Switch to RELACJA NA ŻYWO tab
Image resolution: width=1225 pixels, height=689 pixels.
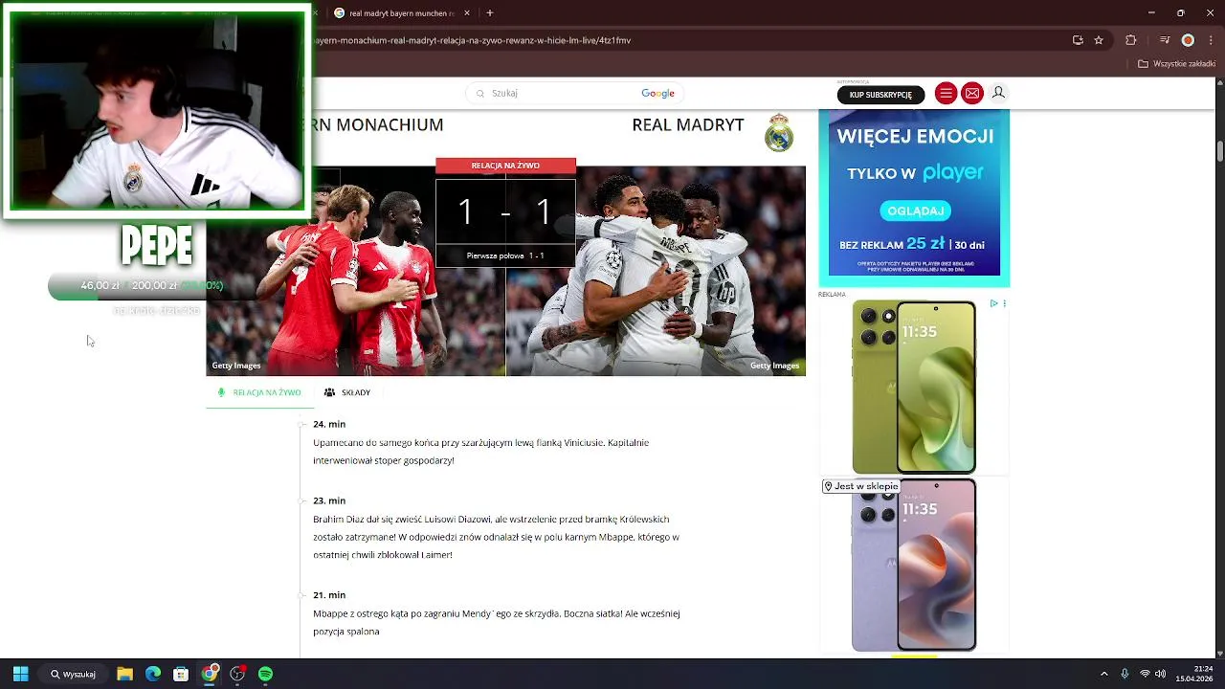[259, 392]
